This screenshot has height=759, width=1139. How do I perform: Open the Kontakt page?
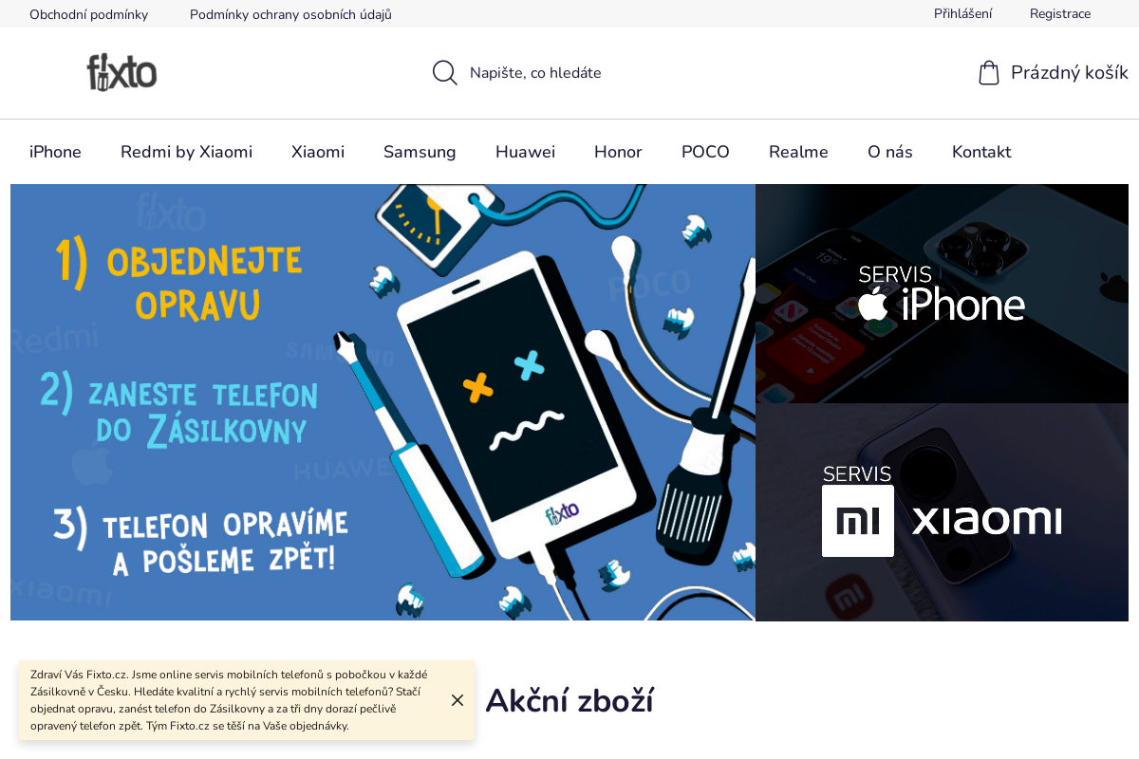(x=981, y=152)
